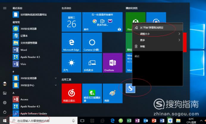Show hidden system tray icons
Viewport: 206px width, 124px height.
point(201,121)
